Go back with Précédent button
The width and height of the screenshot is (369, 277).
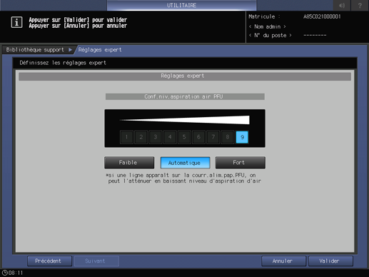pyautogui.click(x=49, y=261)
